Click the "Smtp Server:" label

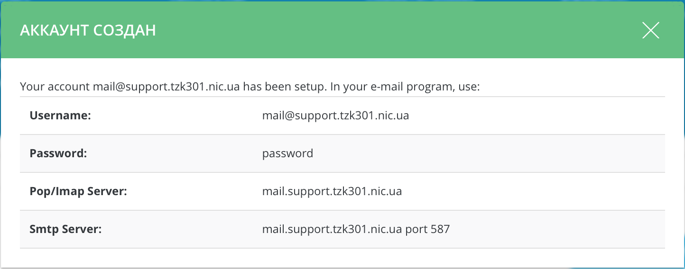coord(66,229)
